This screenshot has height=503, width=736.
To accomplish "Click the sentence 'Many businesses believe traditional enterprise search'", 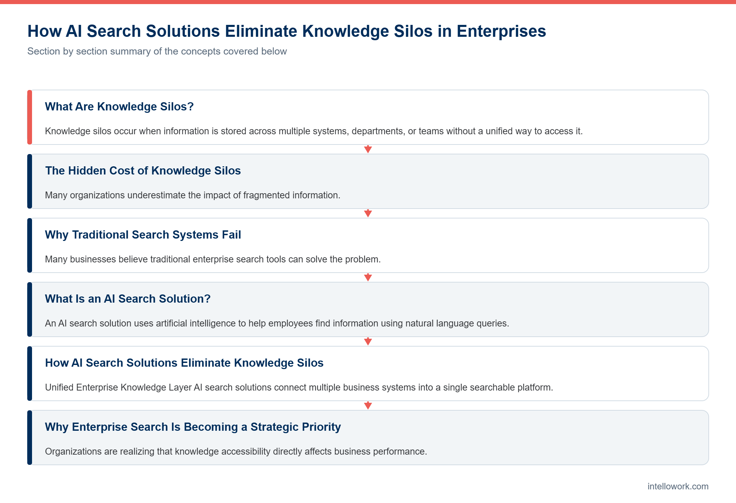I will coord(213,259).
